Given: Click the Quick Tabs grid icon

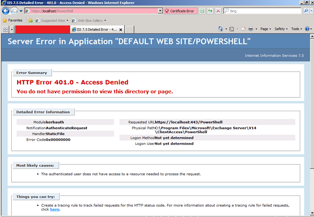Looking at the screenshot, I should [5, 29].
